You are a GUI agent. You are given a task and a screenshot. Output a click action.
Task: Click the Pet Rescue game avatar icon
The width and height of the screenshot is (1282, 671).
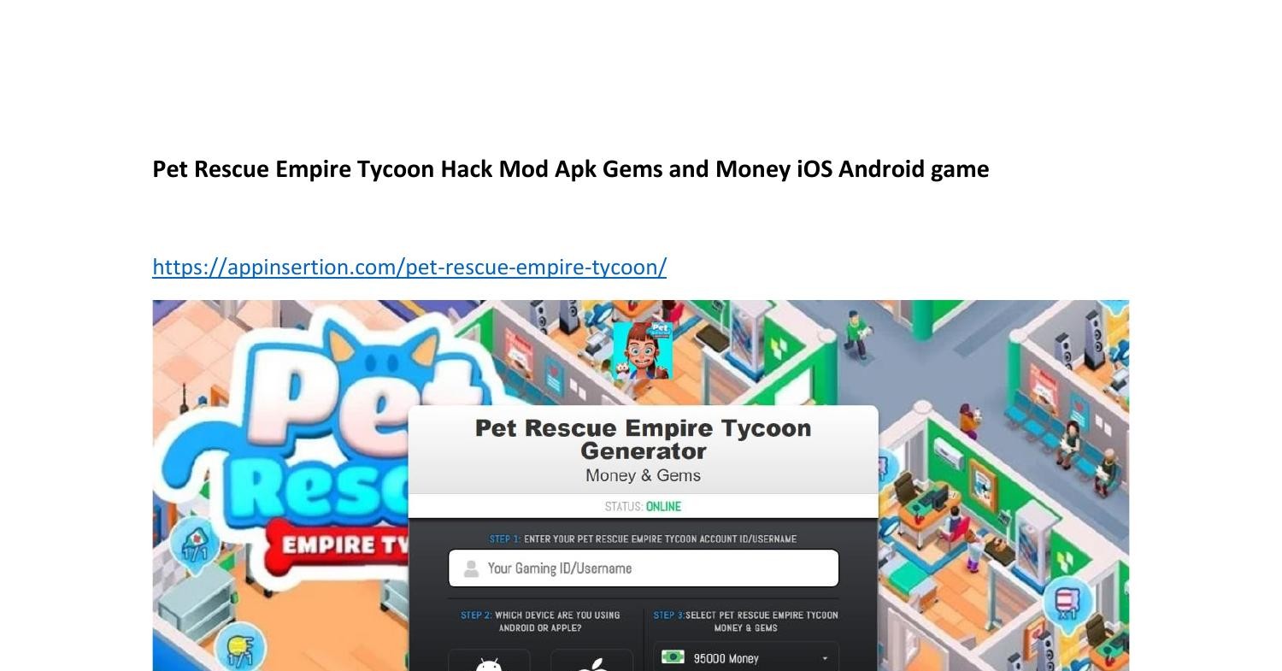click(643, 350)
